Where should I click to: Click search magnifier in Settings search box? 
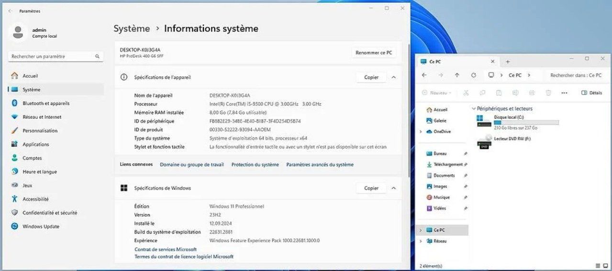coord(97,56)
